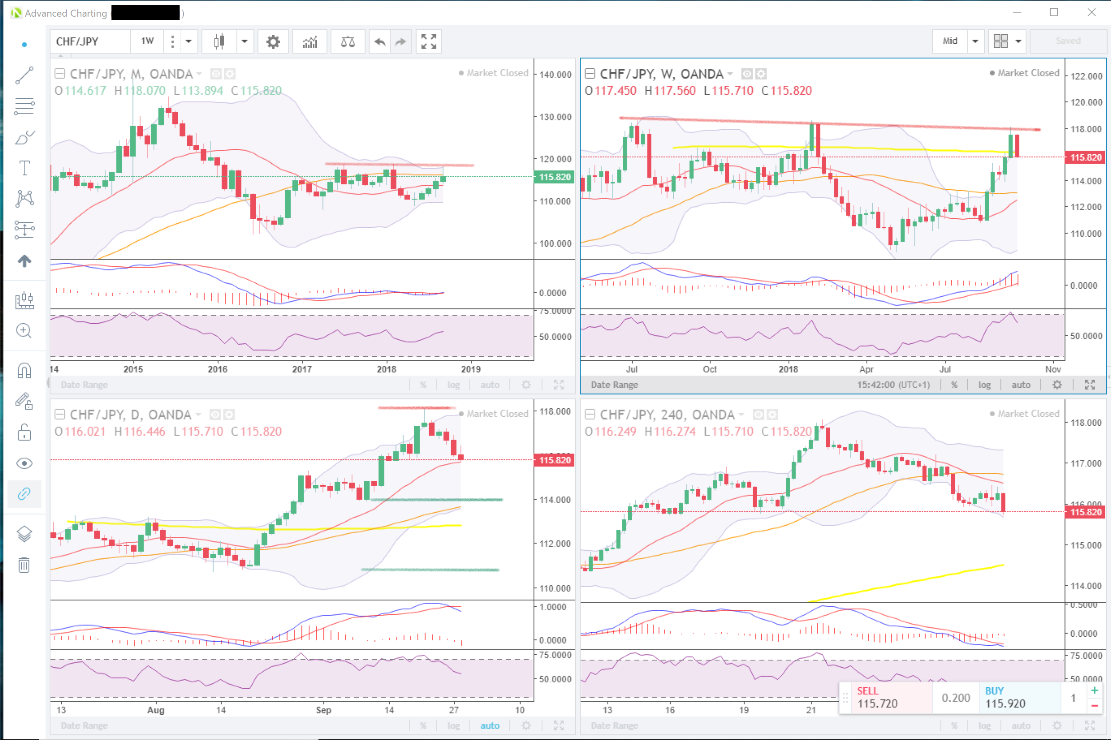
Task: Toggle hide all drawings eye icon
Action: click(x=24, y=464)
